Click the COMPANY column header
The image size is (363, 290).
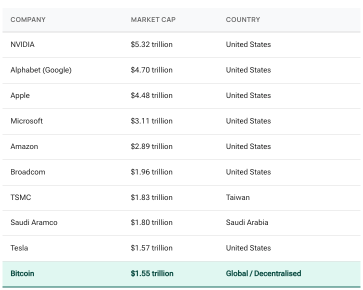coord(28,19)
